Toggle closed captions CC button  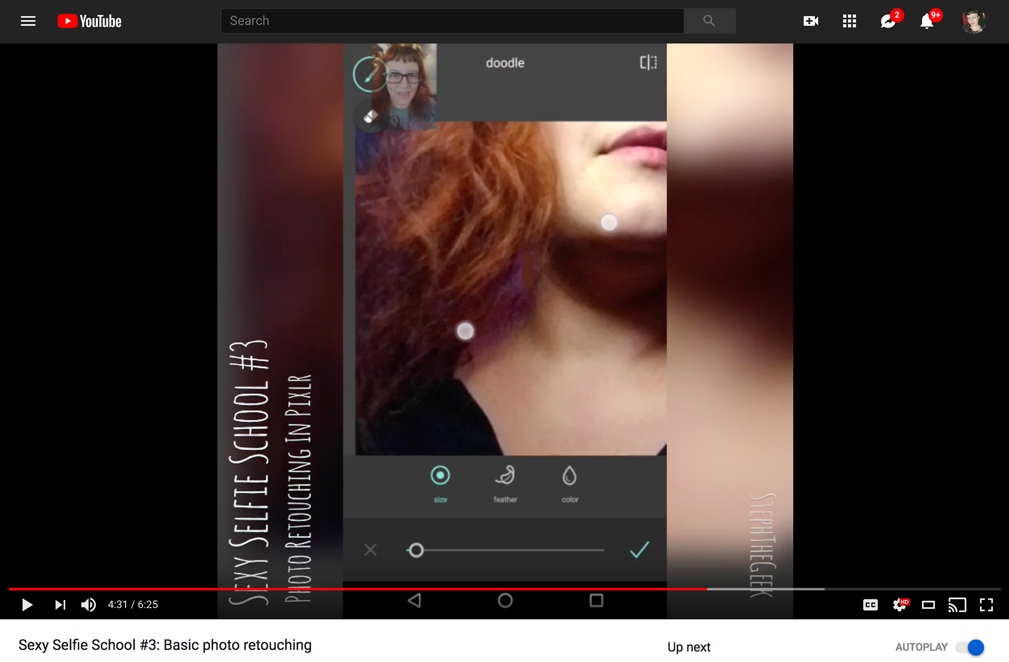click(870, 605)
